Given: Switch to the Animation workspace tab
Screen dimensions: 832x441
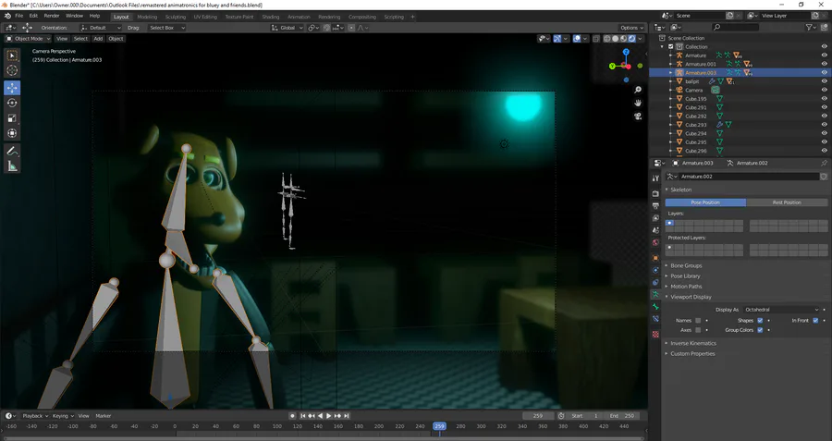Looking at the screenshot, I should 299,17.
